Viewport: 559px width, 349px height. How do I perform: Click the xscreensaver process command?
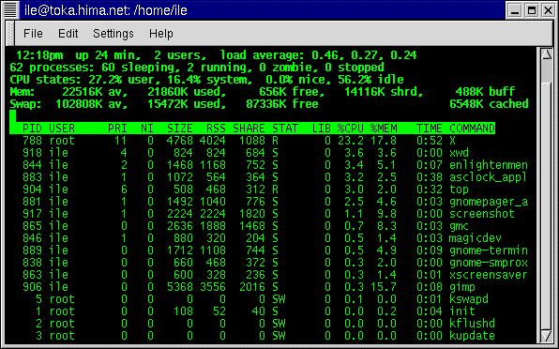point(489,275)
